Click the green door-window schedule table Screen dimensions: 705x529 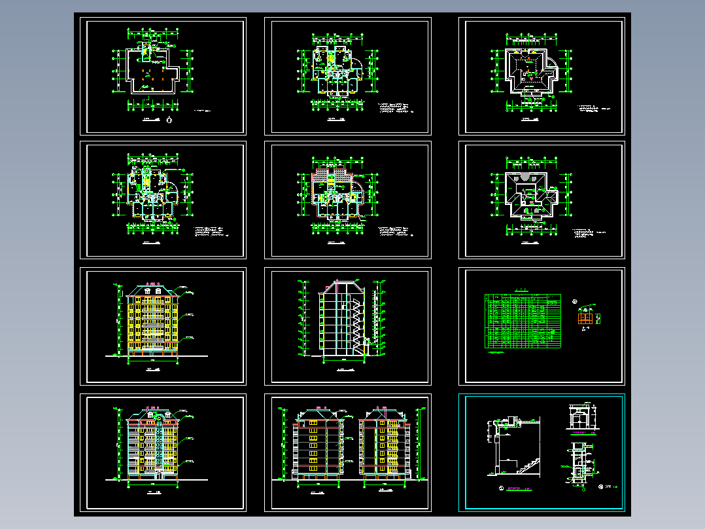(x=523, y=321)
